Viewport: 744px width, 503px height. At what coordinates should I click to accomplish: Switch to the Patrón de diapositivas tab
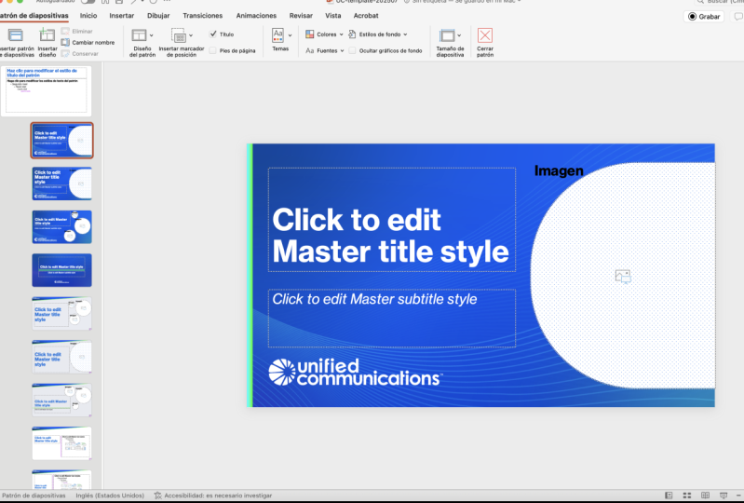click(34, 16)
